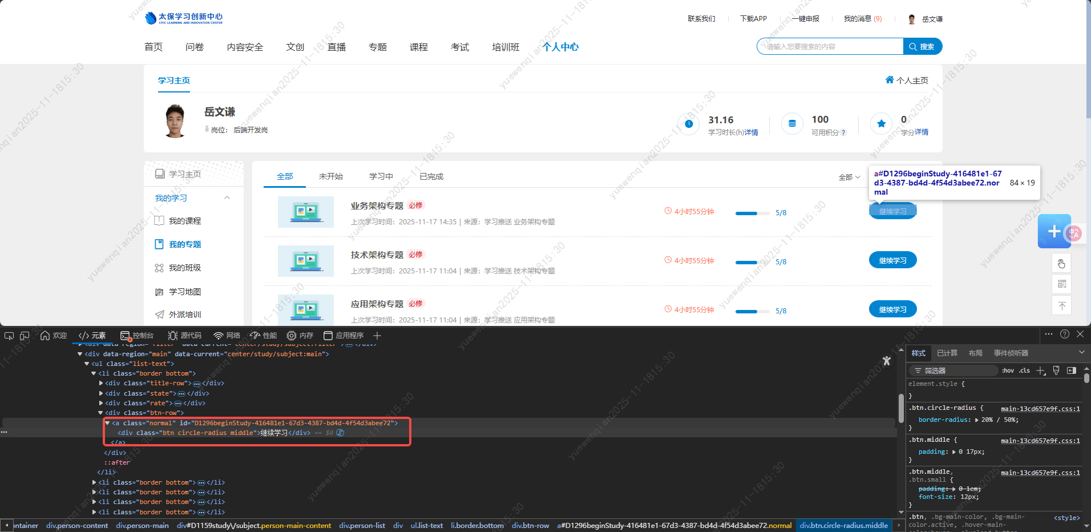Collapse the 我的学习 sidebar section

pyautogui.click(x=227, y=198)
